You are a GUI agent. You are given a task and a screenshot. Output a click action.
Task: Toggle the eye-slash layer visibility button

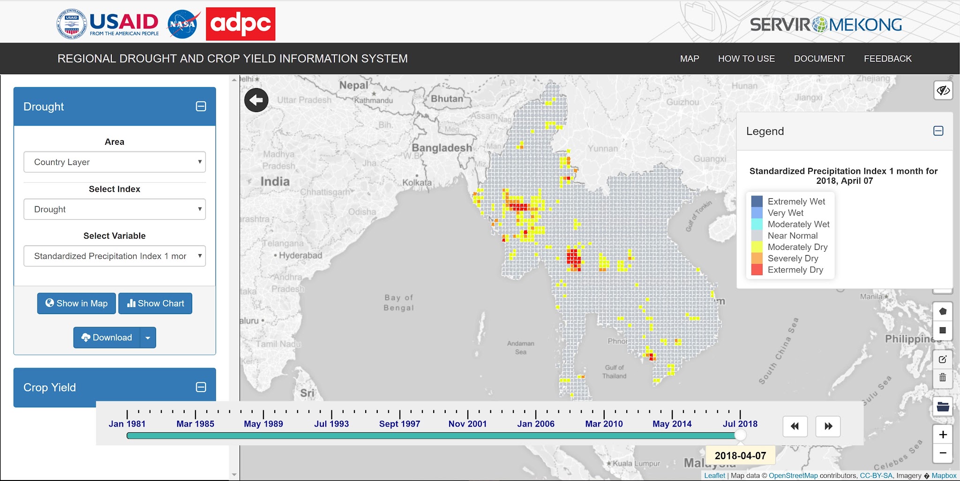pos(943,90)
